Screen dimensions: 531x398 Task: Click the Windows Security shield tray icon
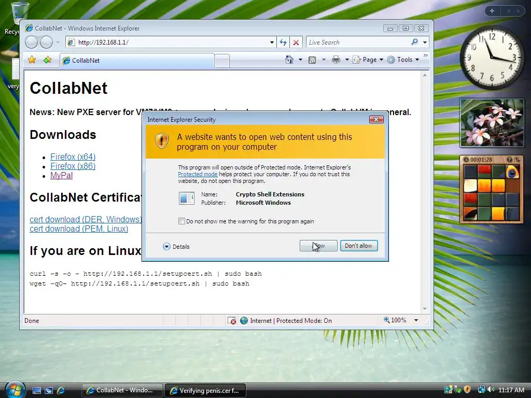pyautogui.click(x=467, y=390)
